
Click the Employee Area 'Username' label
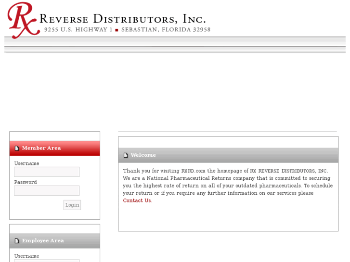(x=26, y=256)
